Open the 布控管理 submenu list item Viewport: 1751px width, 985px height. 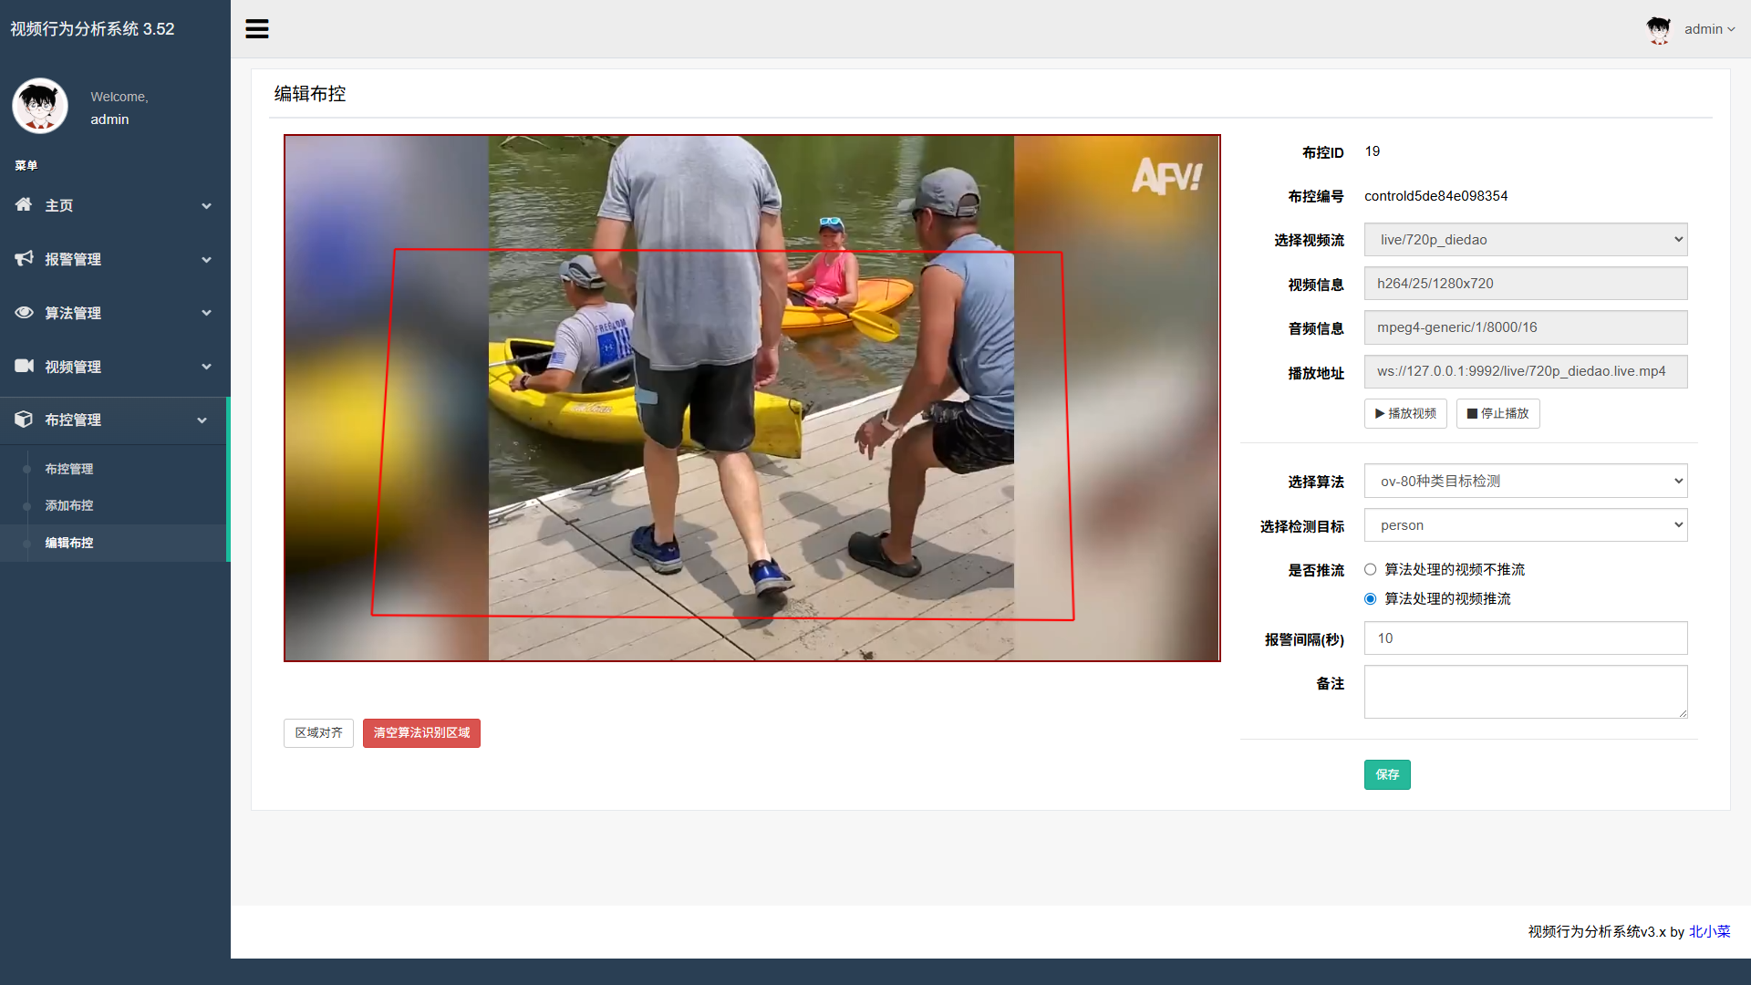[69, 469]
